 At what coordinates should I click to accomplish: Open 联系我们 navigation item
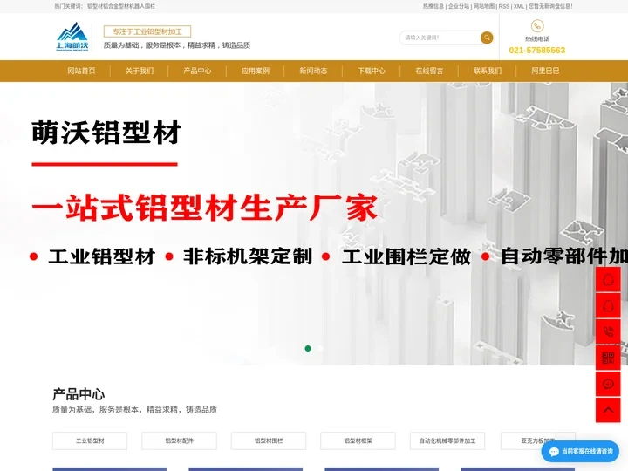point(488,71)
